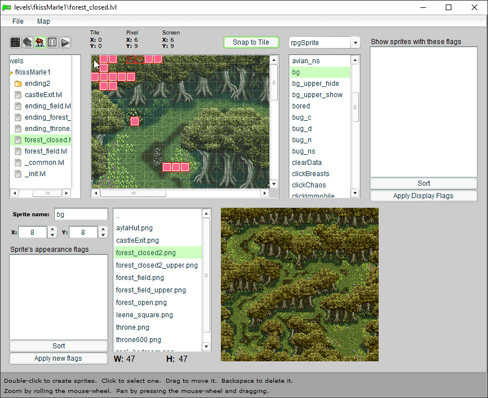This screenshot has height=398, width=488.
Task: Decrease the Y value with down arrow
Action: pyautogui.click(x=103, y=235)
